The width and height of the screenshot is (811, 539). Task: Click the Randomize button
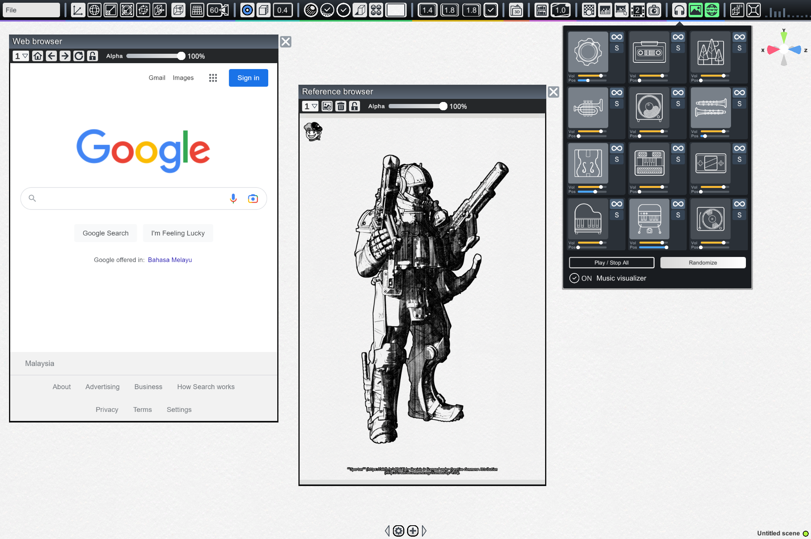(703, 262)
